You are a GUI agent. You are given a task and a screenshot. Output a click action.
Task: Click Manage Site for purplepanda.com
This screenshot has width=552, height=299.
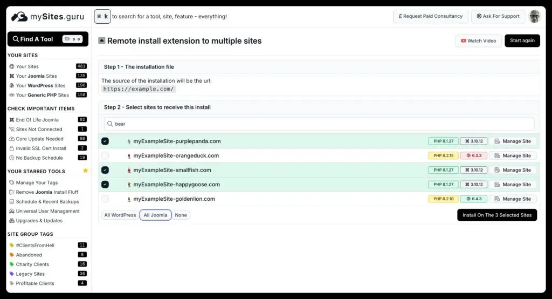(x=513, y=141)
